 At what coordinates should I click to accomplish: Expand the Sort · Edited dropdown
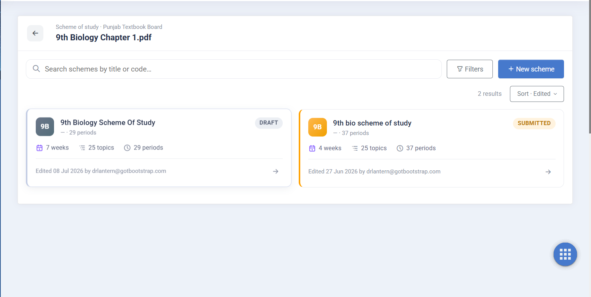coord(537,94)
